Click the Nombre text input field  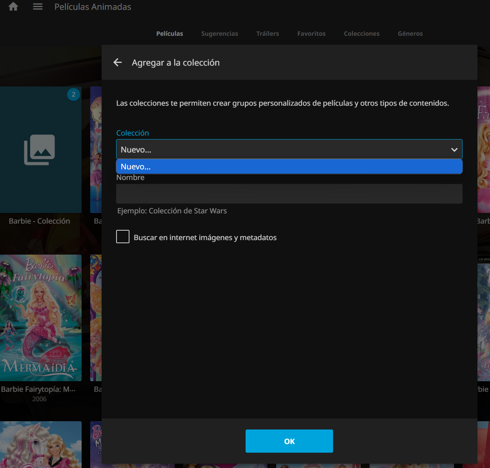[289, 194]
